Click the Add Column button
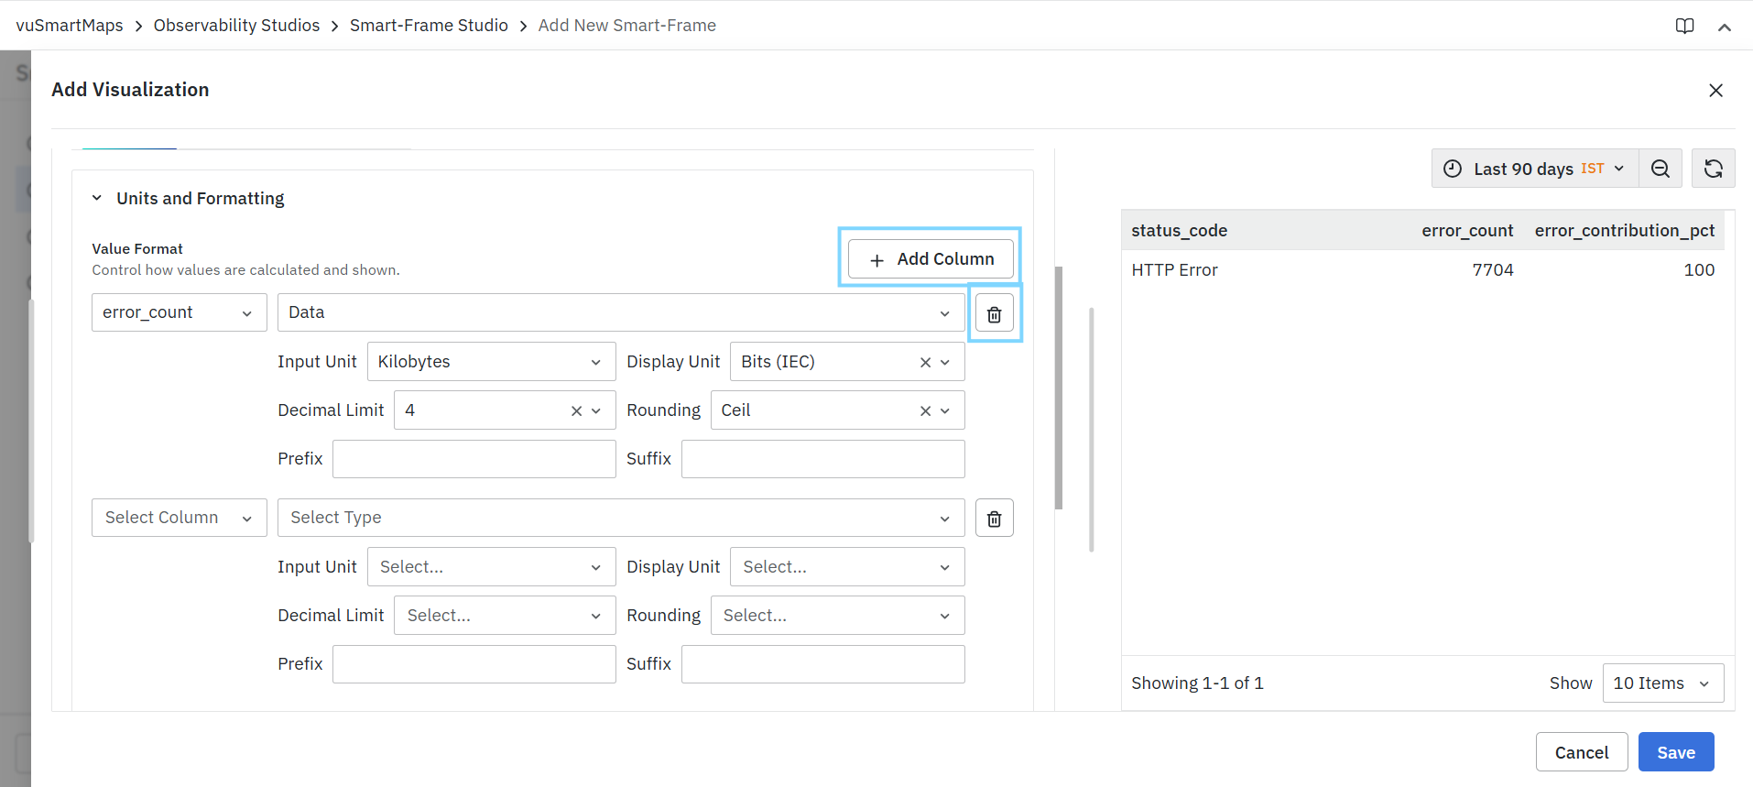 click(x=931, y=258)
